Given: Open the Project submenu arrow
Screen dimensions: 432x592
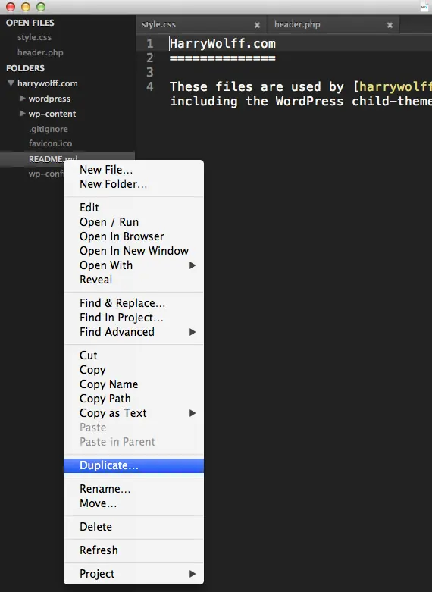Looking at the screenshot, I should pyautogui.click(x=193, y=574).
